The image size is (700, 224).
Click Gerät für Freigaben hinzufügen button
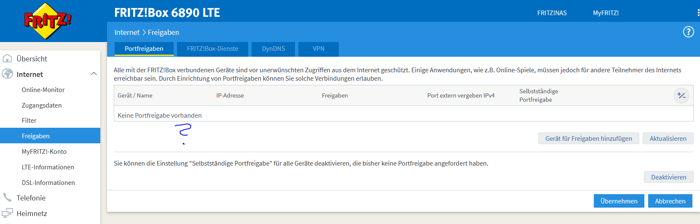click(589, 138)
